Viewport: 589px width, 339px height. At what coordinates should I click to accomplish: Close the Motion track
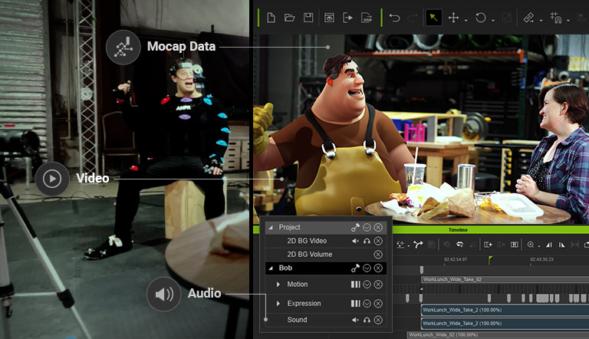(378, 285)
